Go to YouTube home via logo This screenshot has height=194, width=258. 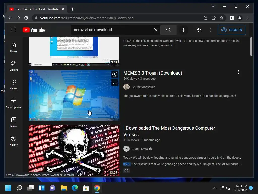click(34, 30)
